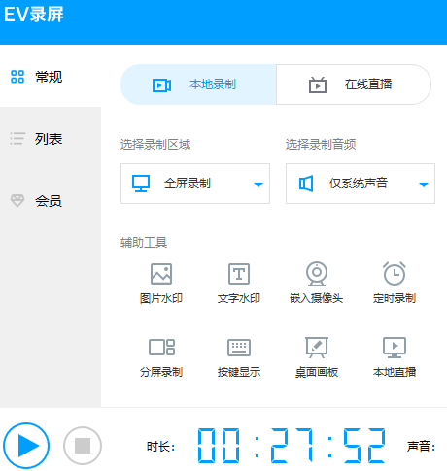Stop recording with the gray stop button
The width and height of the screenshot is (447, 471).
[x=83, y=446]
